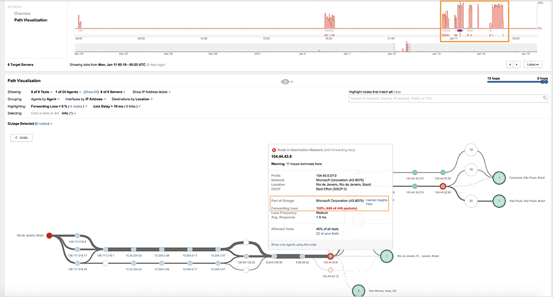Click the red Rio de Janeiro agent node
Screen dimensions: 553x297
tap(49, 235)
